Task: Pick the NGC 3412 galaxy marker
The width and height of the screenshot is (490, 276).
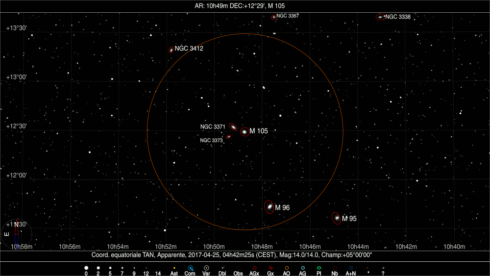Action: pyautogui.click(x=171, y=50)
